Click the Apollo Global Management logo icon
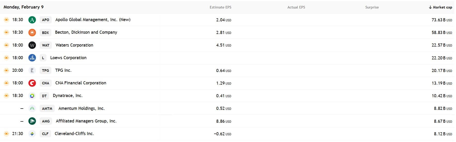 click(32, 20)
